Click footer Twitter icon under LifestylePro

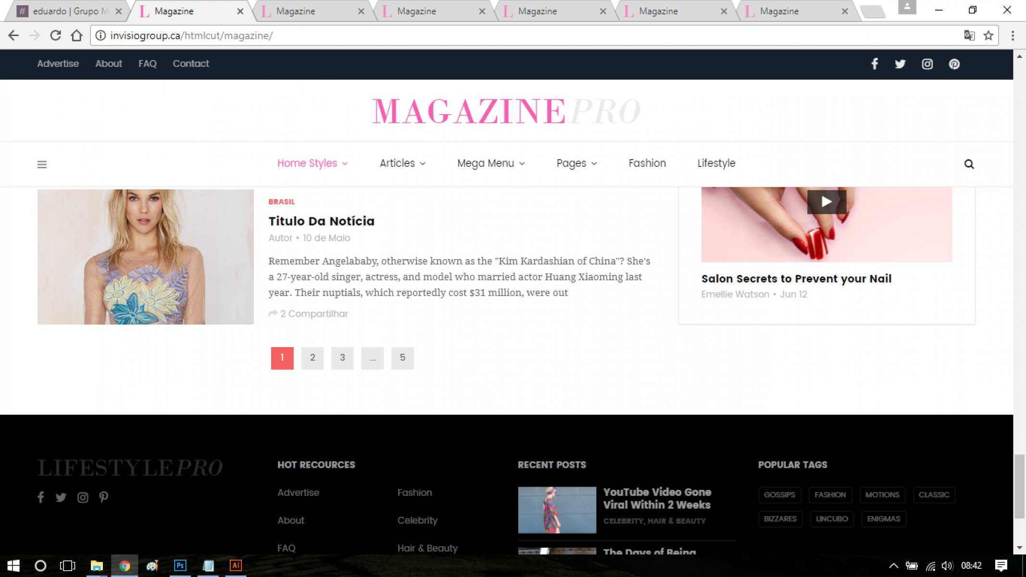61,497
